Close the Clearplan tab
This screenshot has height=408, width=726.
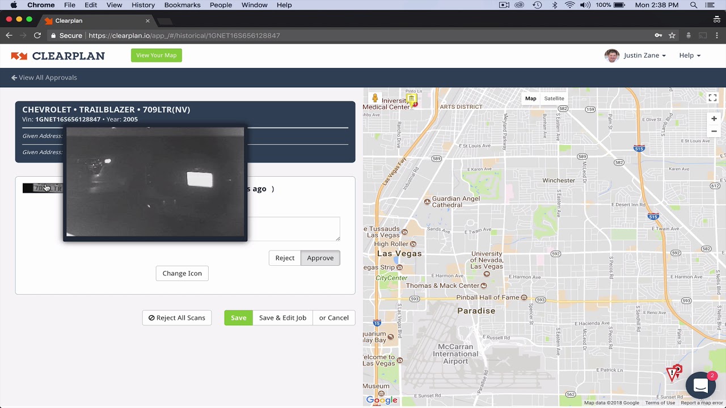coord(147,21)
